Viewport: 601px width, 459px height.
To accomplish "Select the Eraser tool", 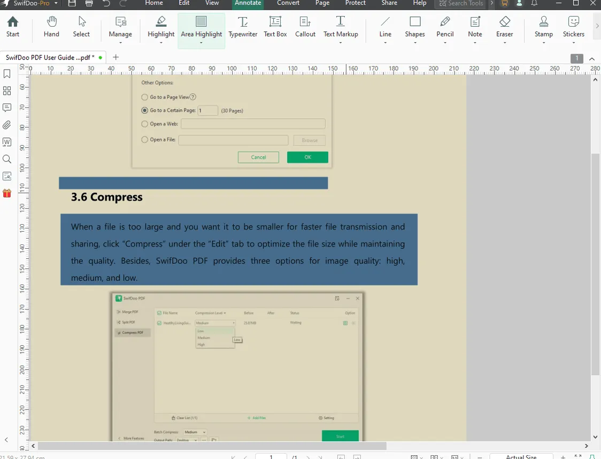I will coord(504,27).
